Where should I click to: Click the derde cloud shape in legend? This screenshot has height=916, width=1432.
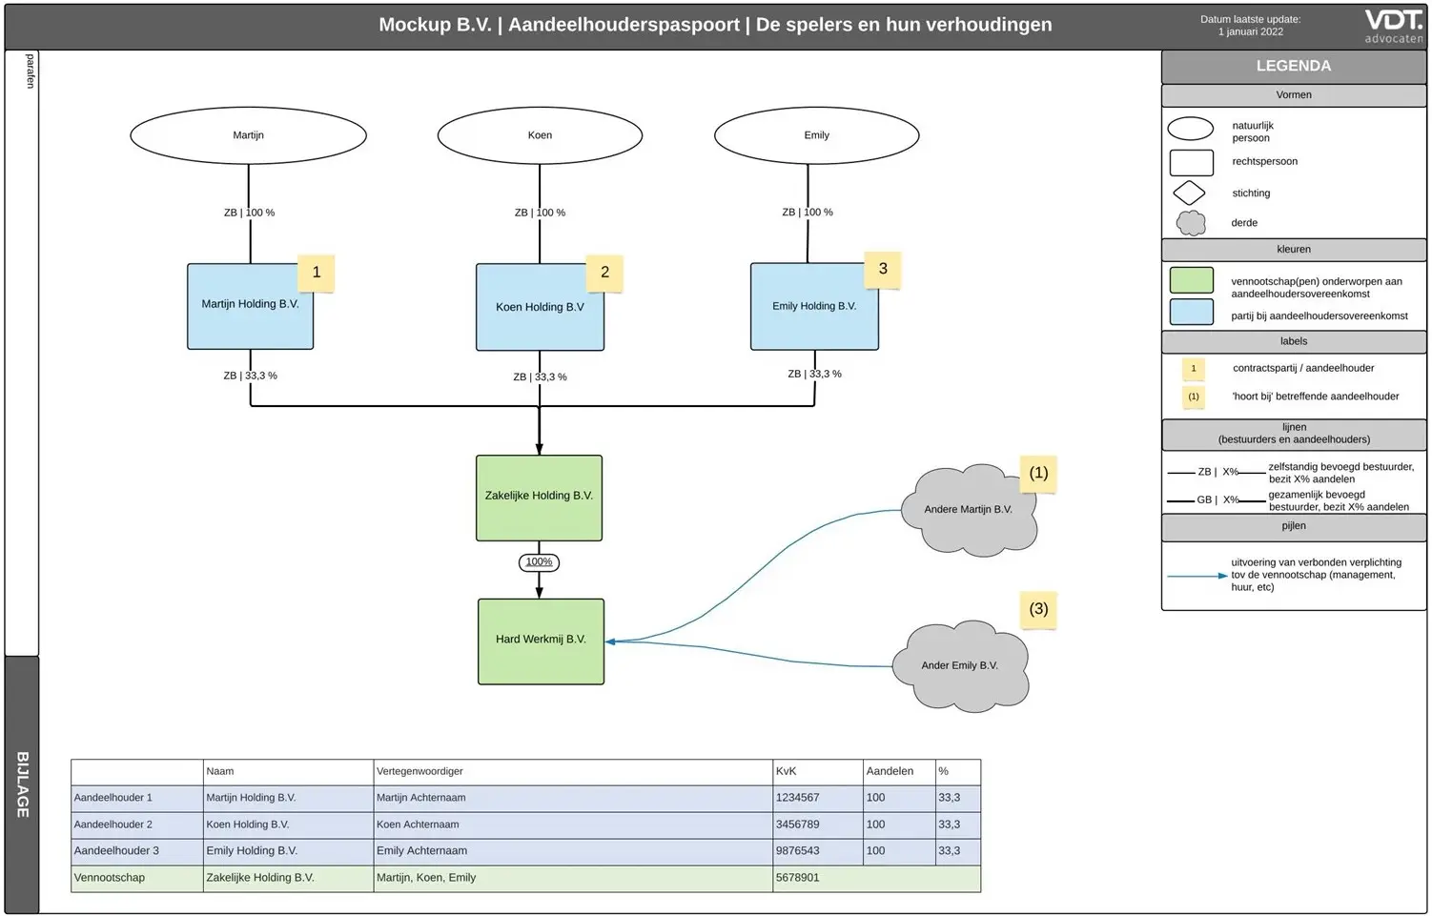click(1191, 223)
